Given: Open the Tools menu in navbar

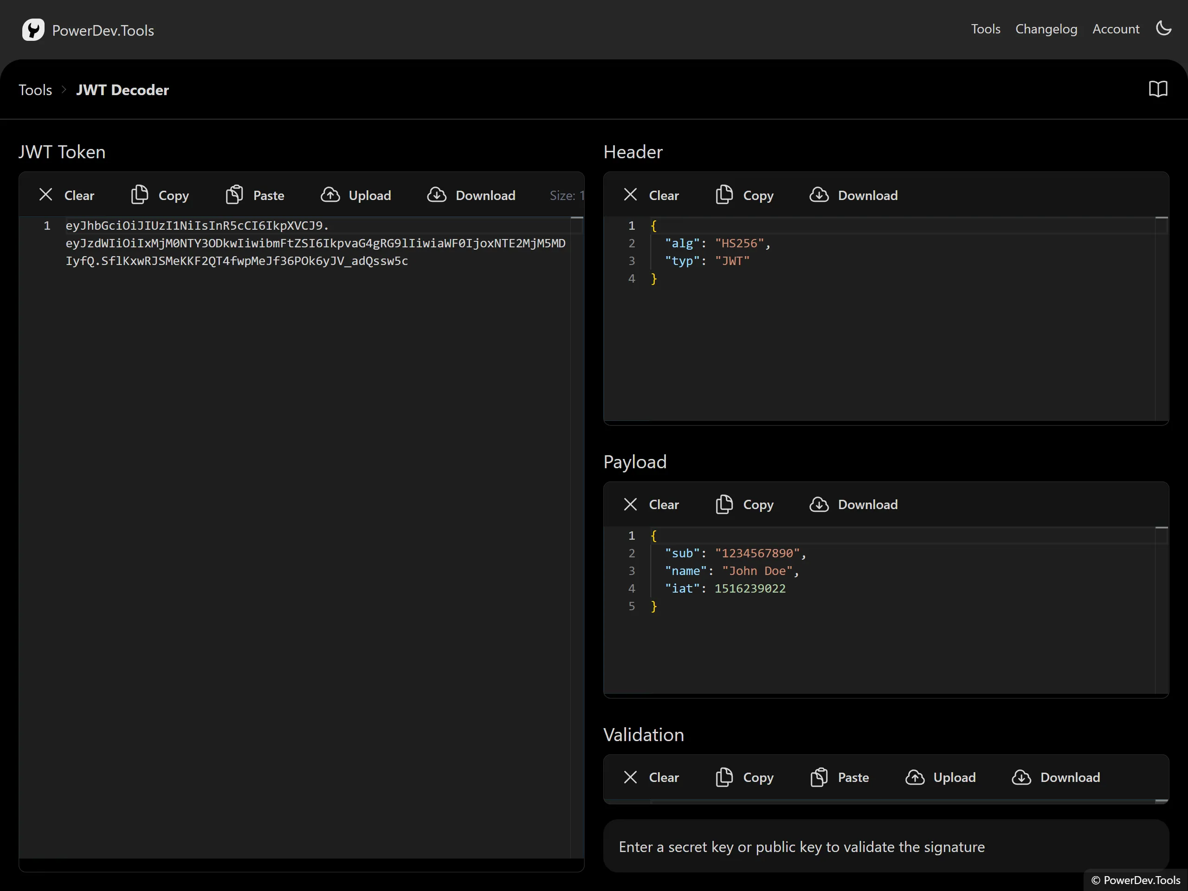Looking at the screenshot, I should pos(985,29).
